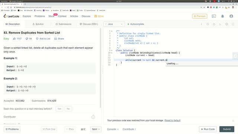This screenshot has height=134, width=238.
Task: Click the Run Code button
Action: pos(208,129)
